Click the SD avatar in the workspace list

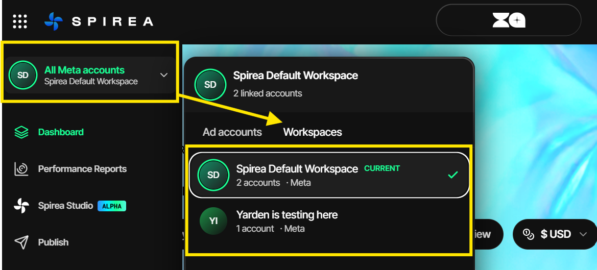pos(213,175)
